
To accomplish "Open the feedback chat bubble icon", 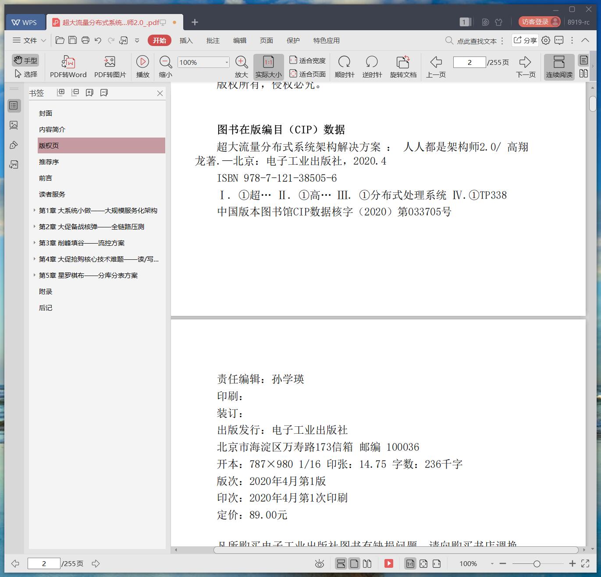I will coord(559,40).
